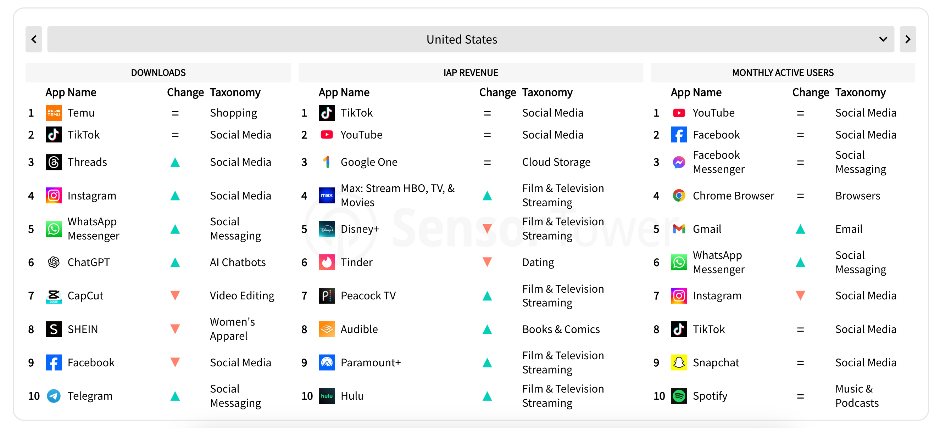This screenshot has width=940, height=428.
Task: Click the TikTok icon in IAP Revenue
Action: tap(327, 113)
